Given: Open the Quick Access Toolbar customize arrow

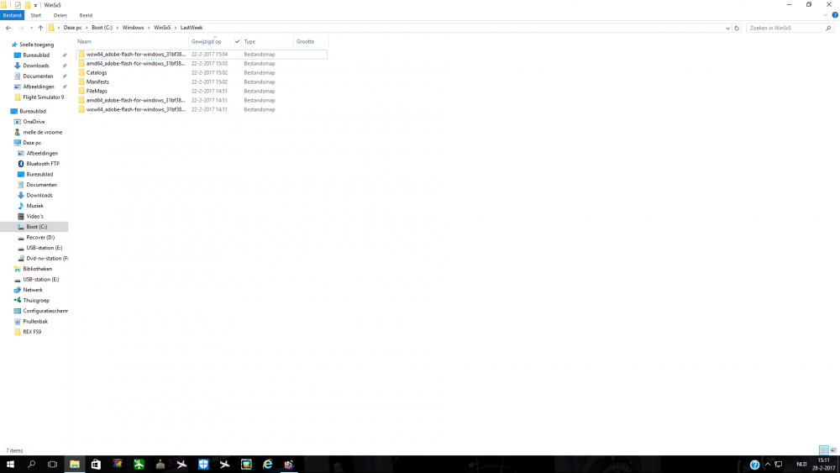Looking at the screenshot, I should point(35,5).
